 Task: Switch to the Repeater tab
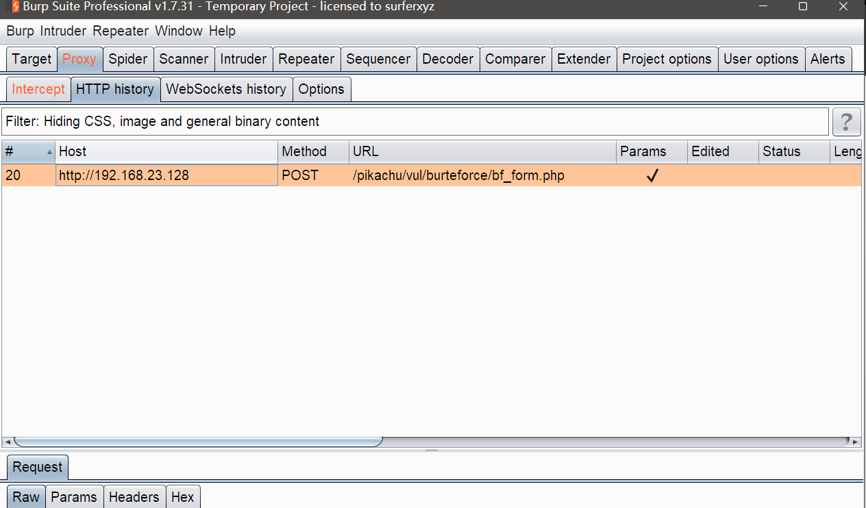(306, 59)
